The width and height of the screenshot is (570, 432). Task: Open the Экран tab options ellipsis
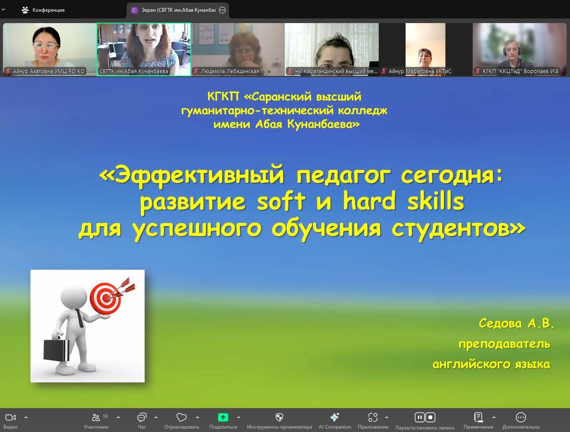222,10
